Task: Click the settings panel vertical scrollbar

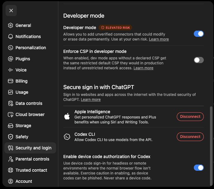Action: [x=211, y=146]
